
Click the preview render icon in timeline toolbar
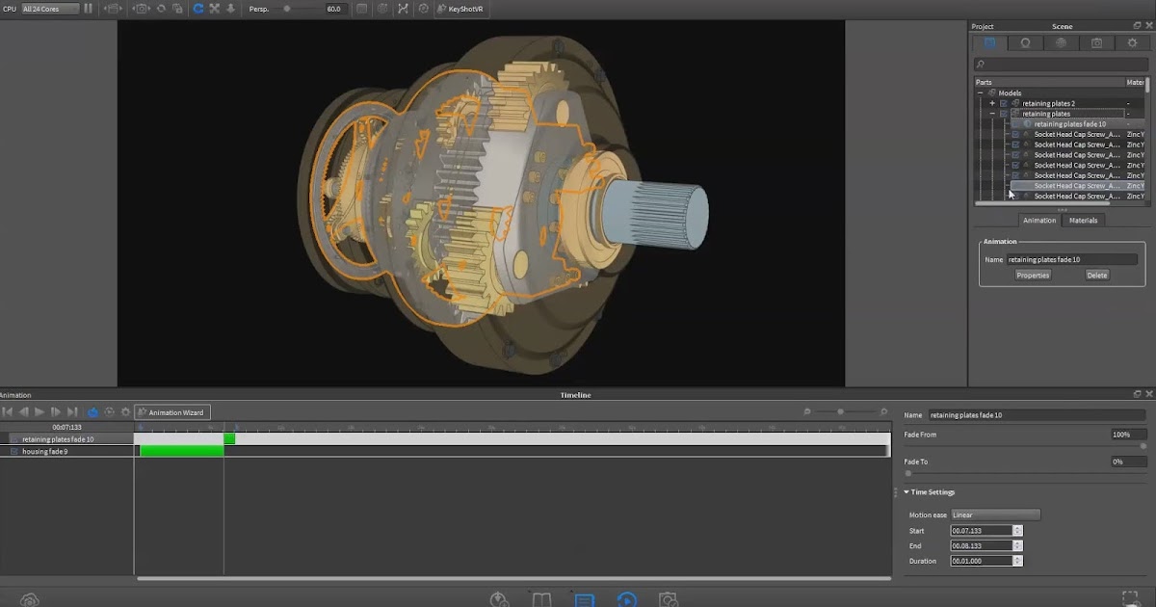coord(109,412)
